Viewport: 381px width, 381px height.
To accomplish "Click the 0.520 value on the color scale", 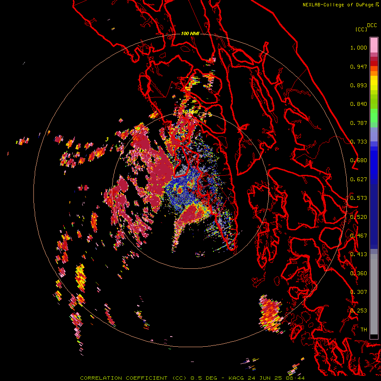I will tap(359, 217).
